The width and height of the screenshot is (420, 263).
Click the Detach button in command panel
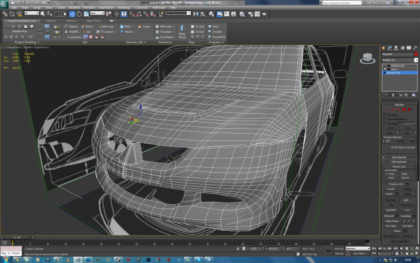tap(408, 194)
